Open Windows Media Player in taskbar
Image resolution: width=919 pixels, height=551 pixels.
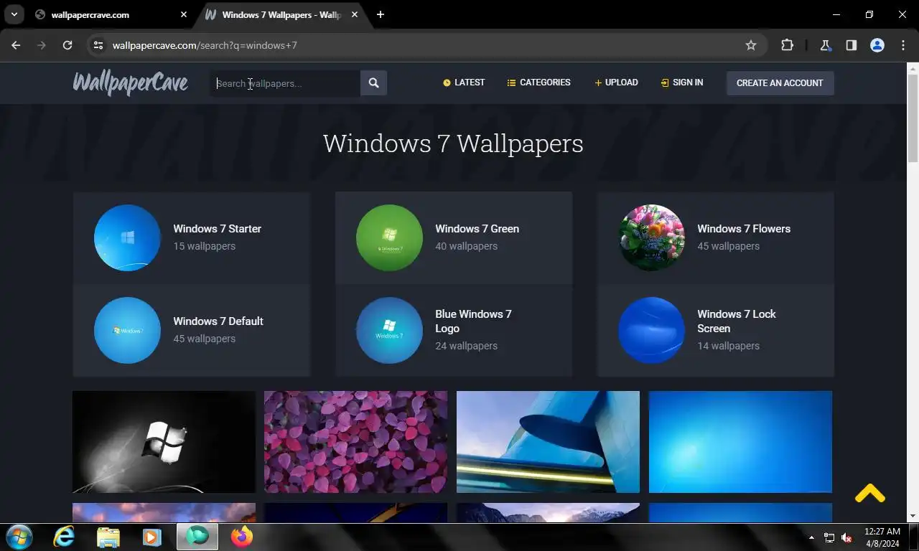point(152,537)
